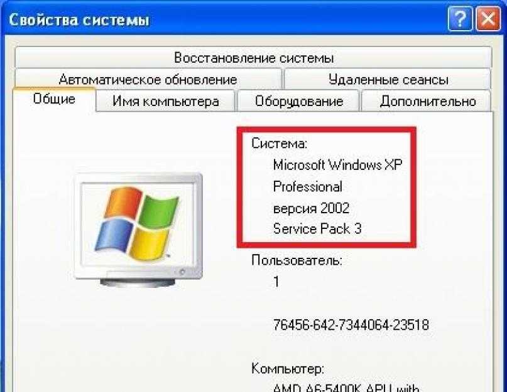507x392 pixels.
Task: Close the Свойства системы window
Action: click(x=488, y=19)
